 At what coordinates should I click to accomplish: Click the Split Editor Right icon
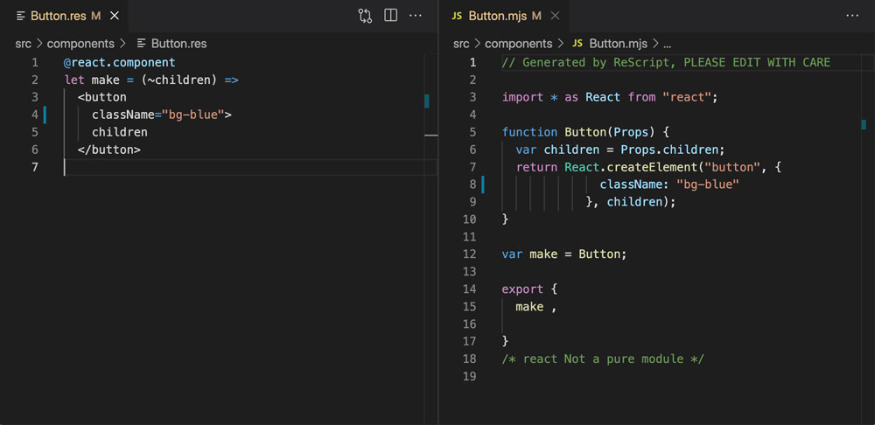click(391, 16)
